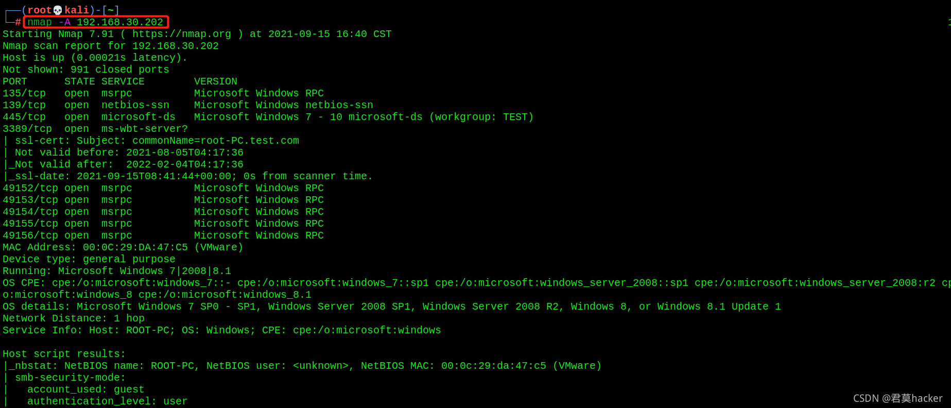The height and width of the screenshot is (408, 951).
Task: Click "(workgroup: TEST)" on the 445 row
Action: pos(481,117)
